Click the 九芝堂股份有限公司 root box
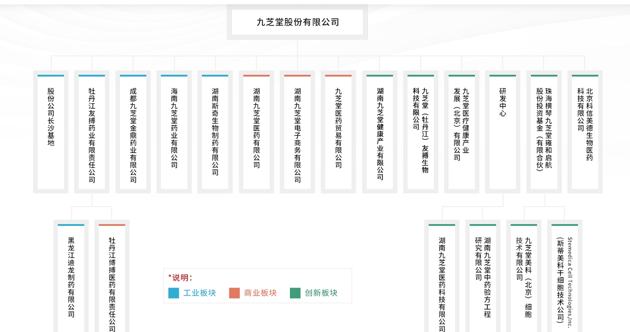The width and height of the screenshot is (630, 332). point(297,22)
